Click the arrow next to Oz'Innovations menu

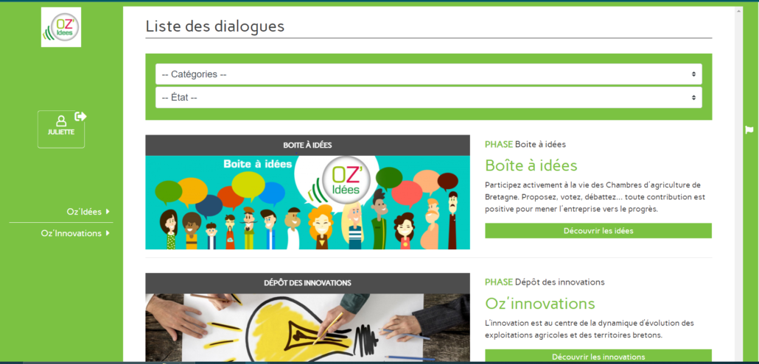[x=108, y=233]
